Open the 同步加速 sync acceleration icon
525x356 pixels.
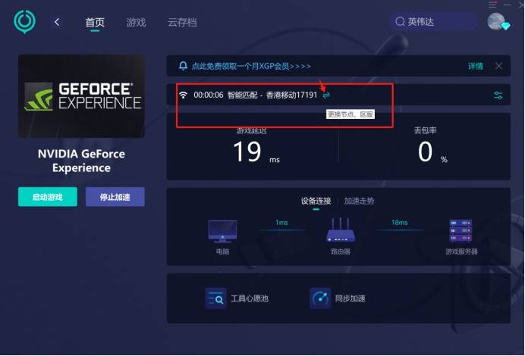tap(320, 298)
